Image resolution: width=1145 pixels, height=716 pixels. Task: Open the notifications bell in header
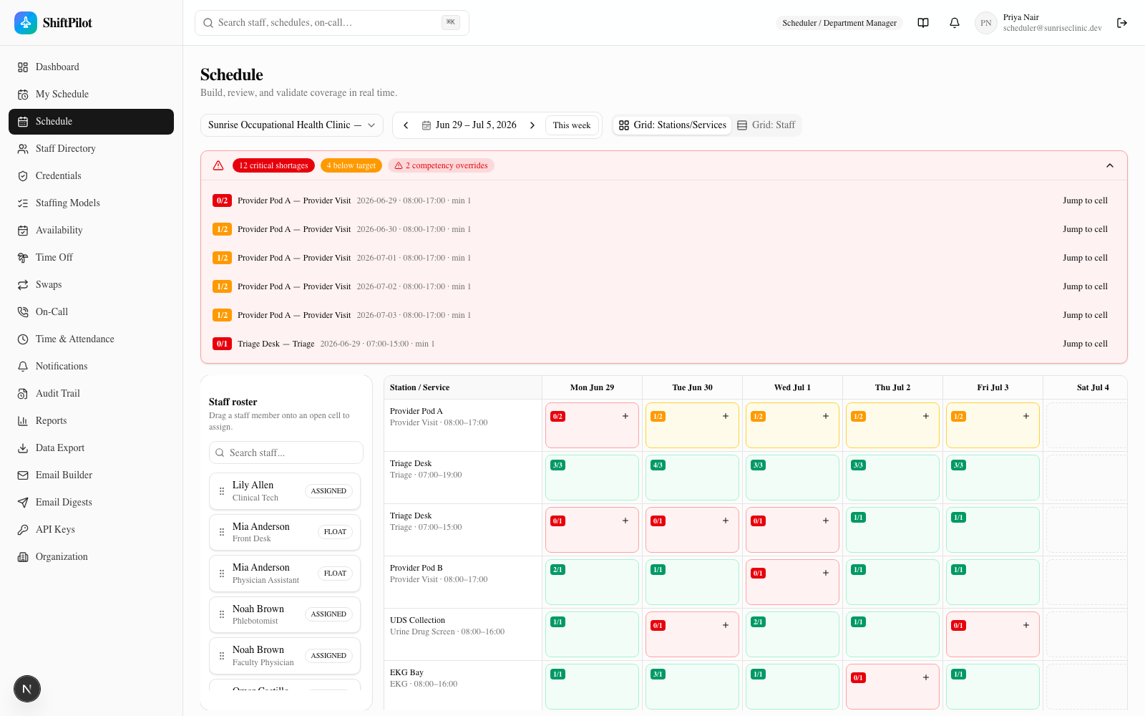click(955, 23)
